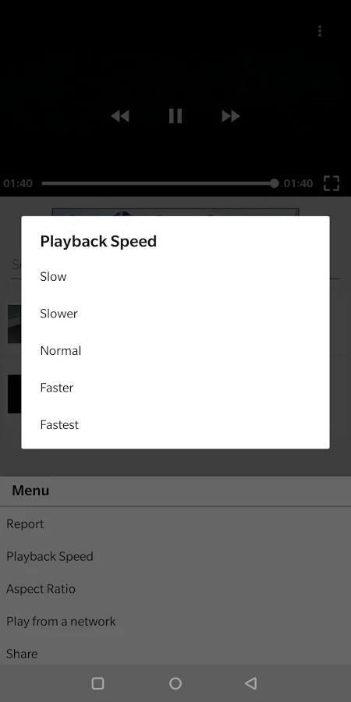This screenshot has width=351, height=702.
Task: Click the elapsed time label 01:40
Action: coord(18,183)
